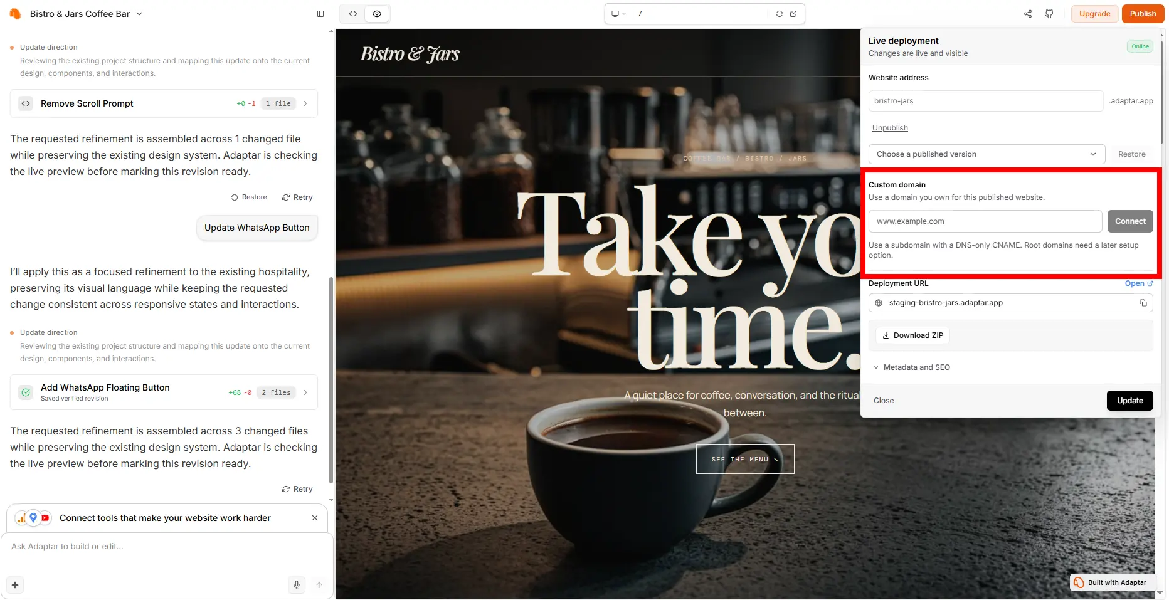
Task: Click the microphone voice input icon
Action: 297,585
